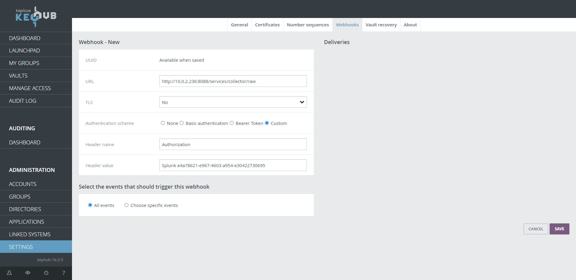Screen dimensions: 576x280
Task: Open Vaults menu item
Action: click(36, 76)
